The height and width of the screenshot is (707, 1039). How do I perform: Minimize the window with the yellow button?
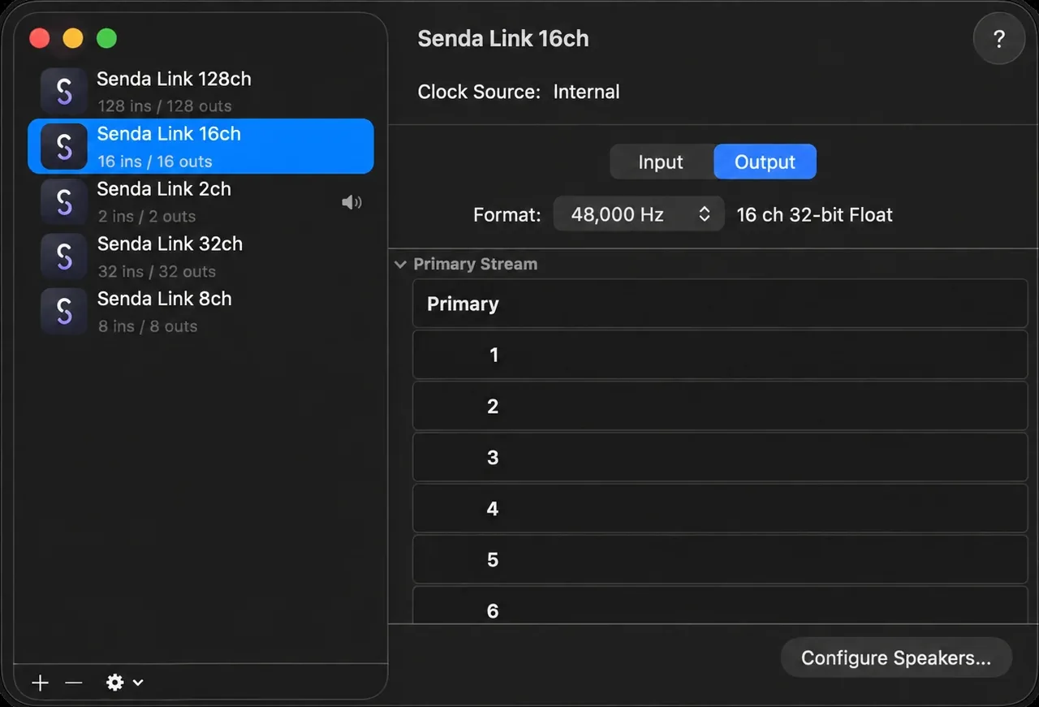coord(73,38)
